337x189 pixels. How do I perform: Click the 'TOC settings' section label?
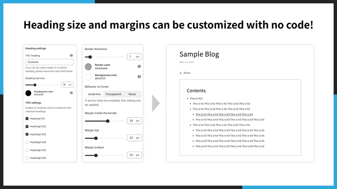tap(33, 103)
